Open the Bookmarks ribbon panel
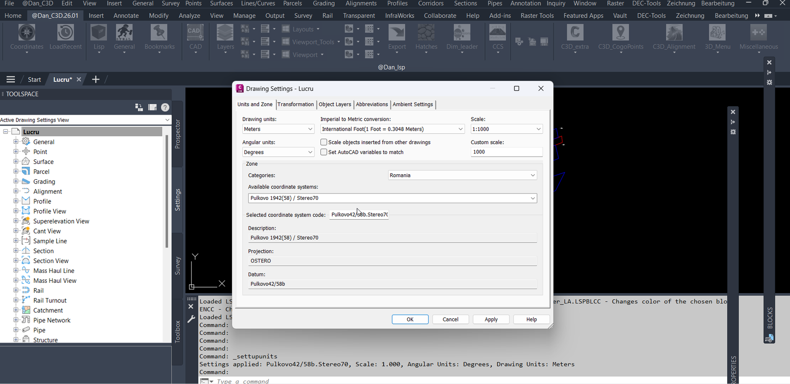The image size is (790, 384). (x=159, y=38)
